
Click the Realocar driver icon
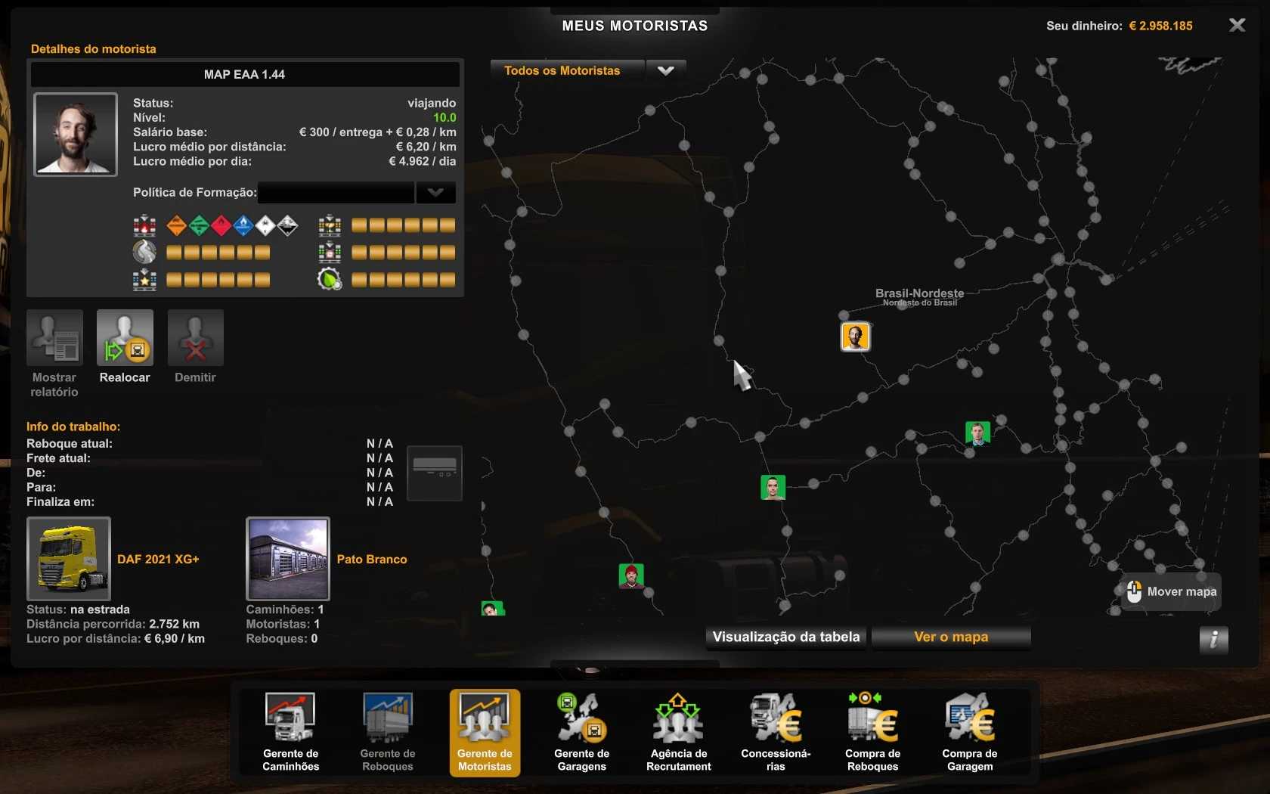(x=125, y=338)
